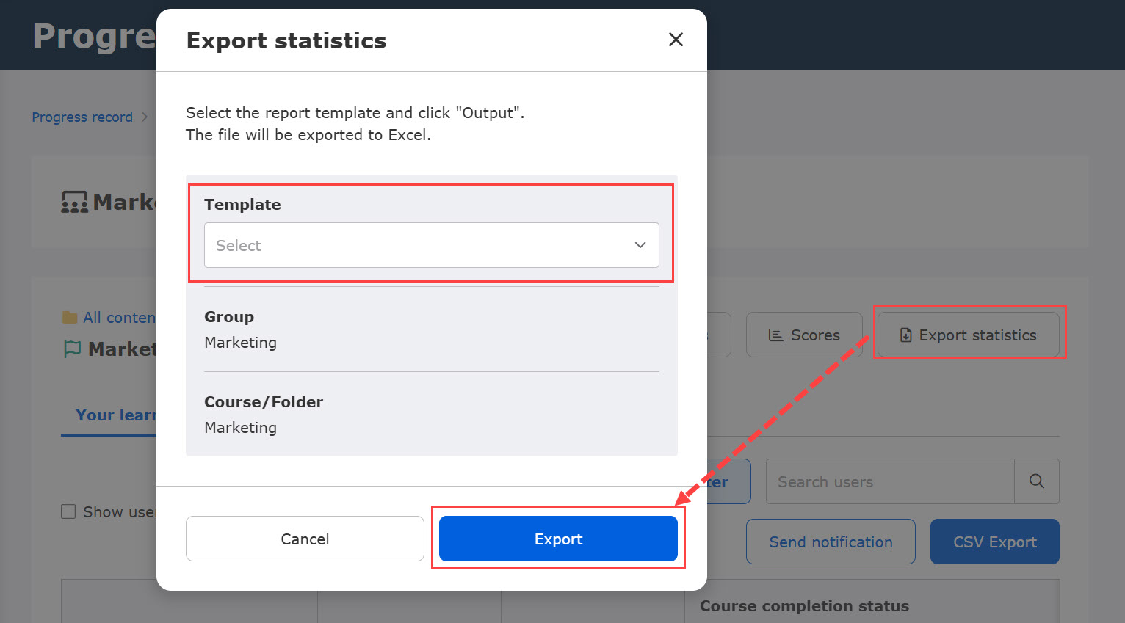Screen dimensions: 1125x623
Task: Click Send notification button
Action: pos(831,542)
